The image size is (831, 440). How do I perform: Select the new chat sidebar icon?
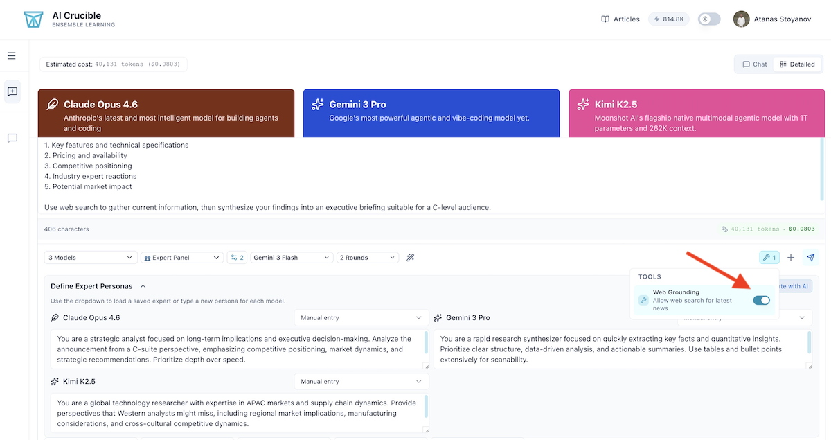pos(12,91)
